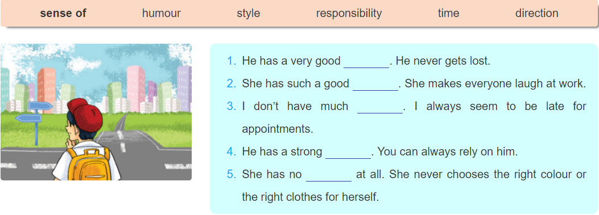Pick the word 'time' from word bank
The image size is (599, 215).
point(448,14)
